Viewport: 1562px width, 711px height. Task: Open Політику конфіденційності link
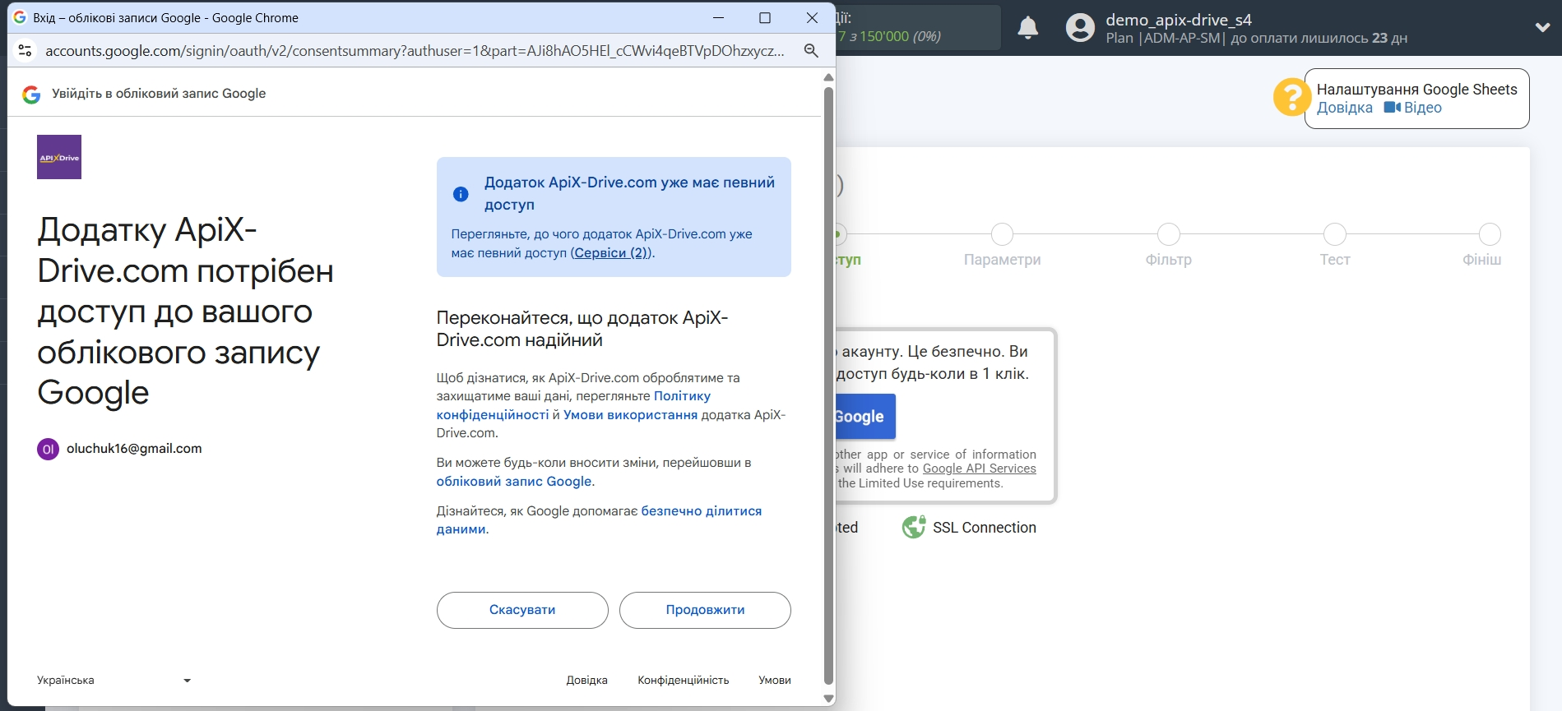(573, 405)
